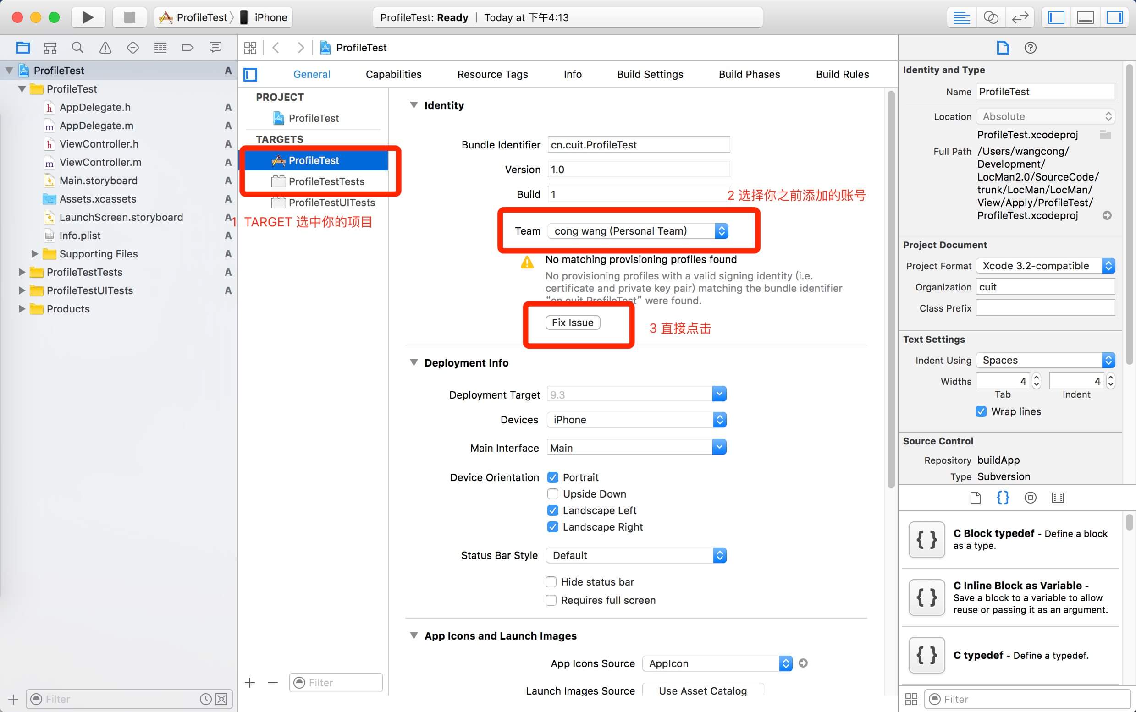Toggle the Utilities pane visibility
Screen dimensions: 1136x712
1115,17
